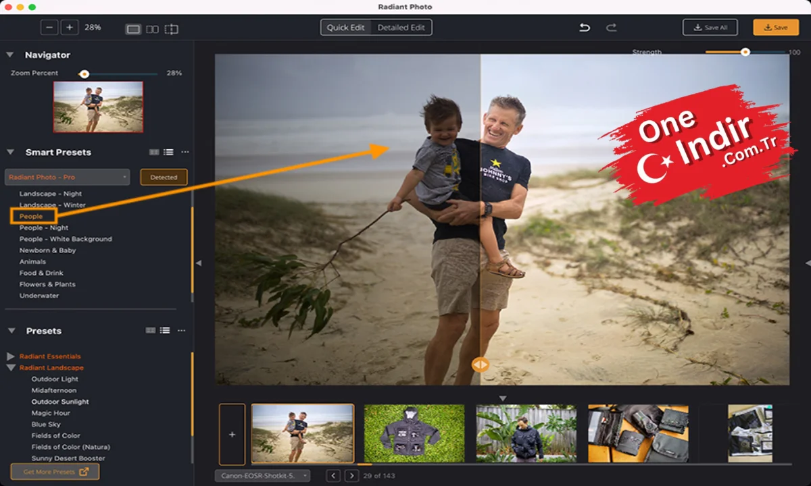Collapse the Navigator section
This screenshot has width=811, height=486.
[x=10, y=55]
